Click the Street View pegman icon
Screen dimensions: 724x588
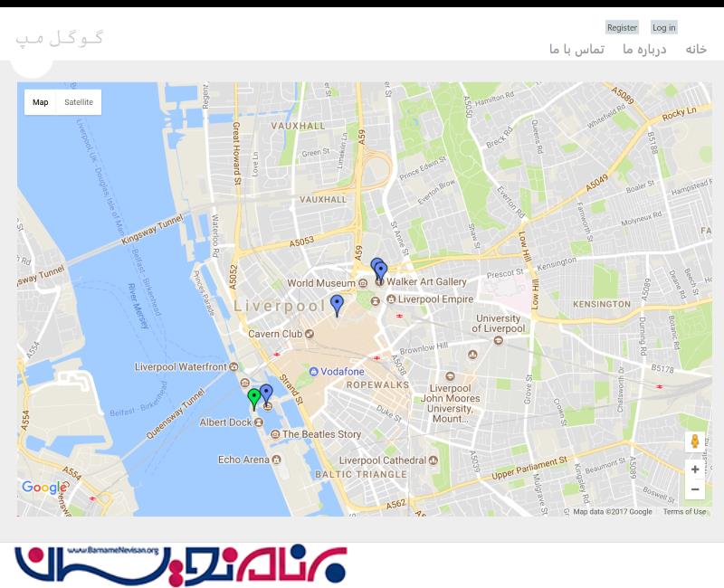[x=695, y=441]
